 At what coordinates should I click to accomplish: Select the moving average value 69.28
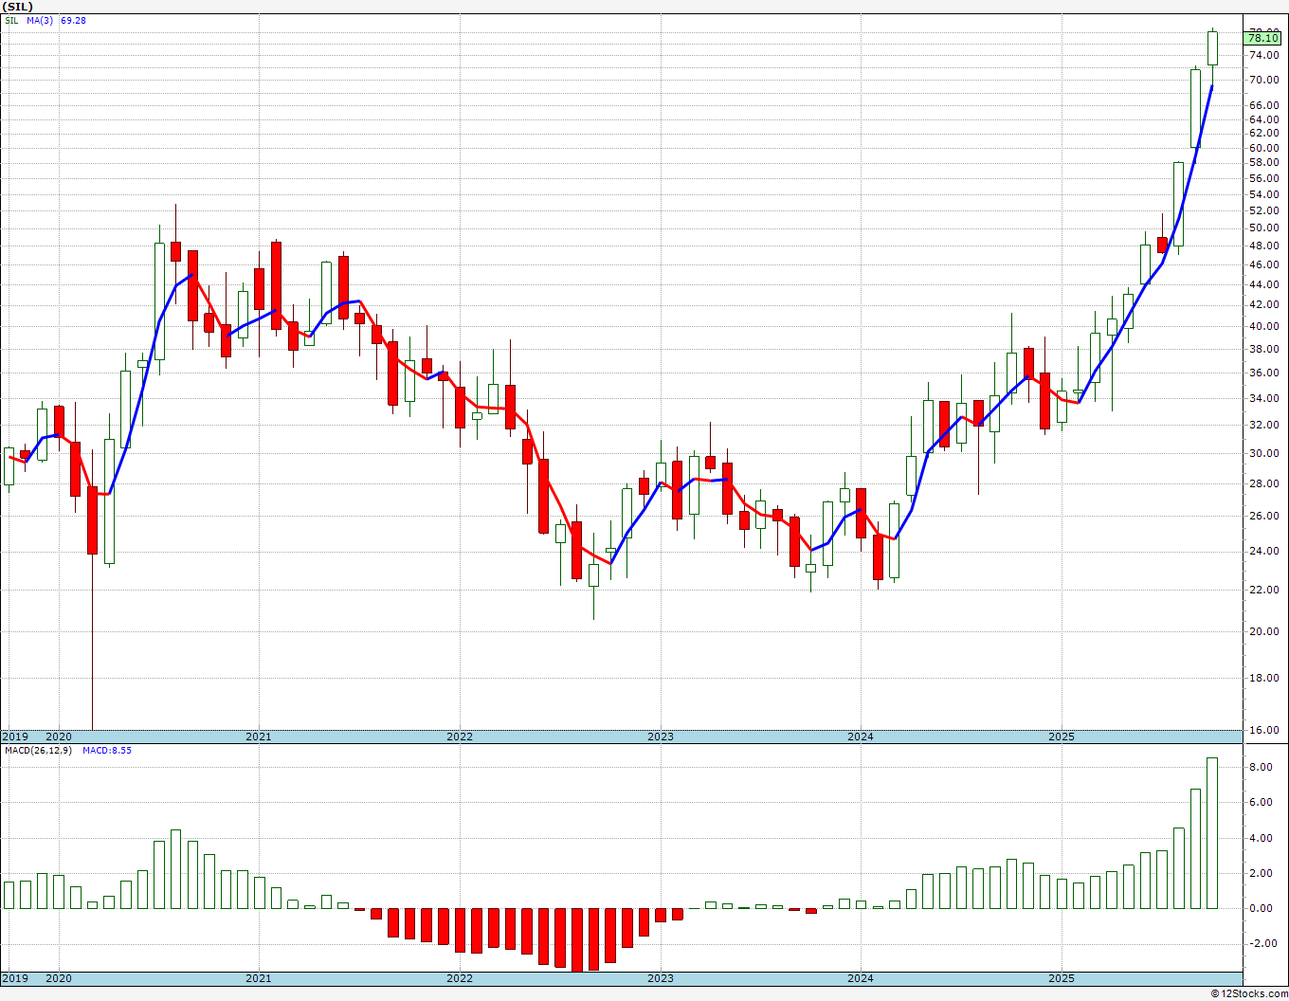tap(73, 20)
